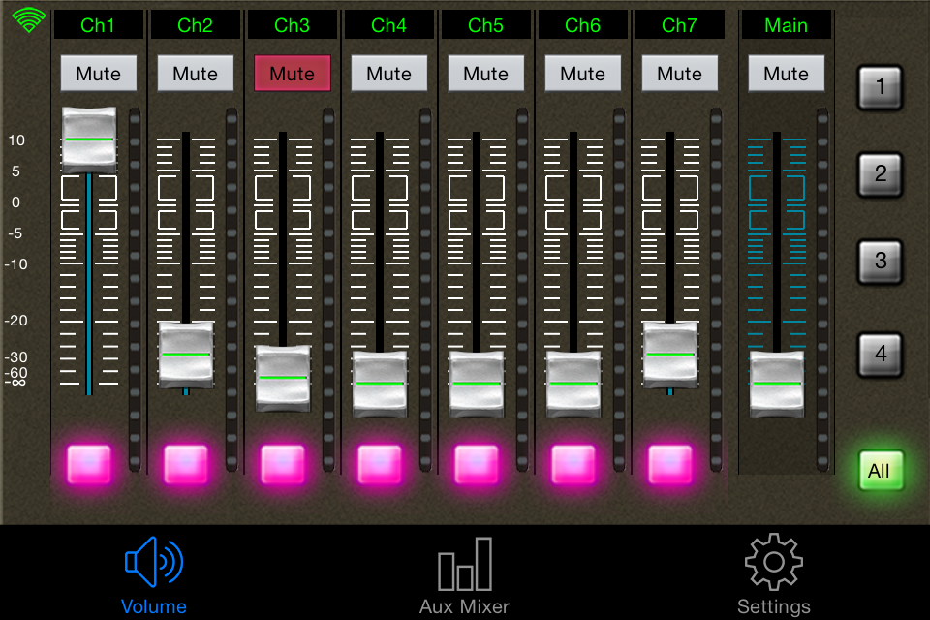930x620 pixels.
Task: Tap the pink pad under Ch1
Action: pyautogui.click(x=89, y=463)
